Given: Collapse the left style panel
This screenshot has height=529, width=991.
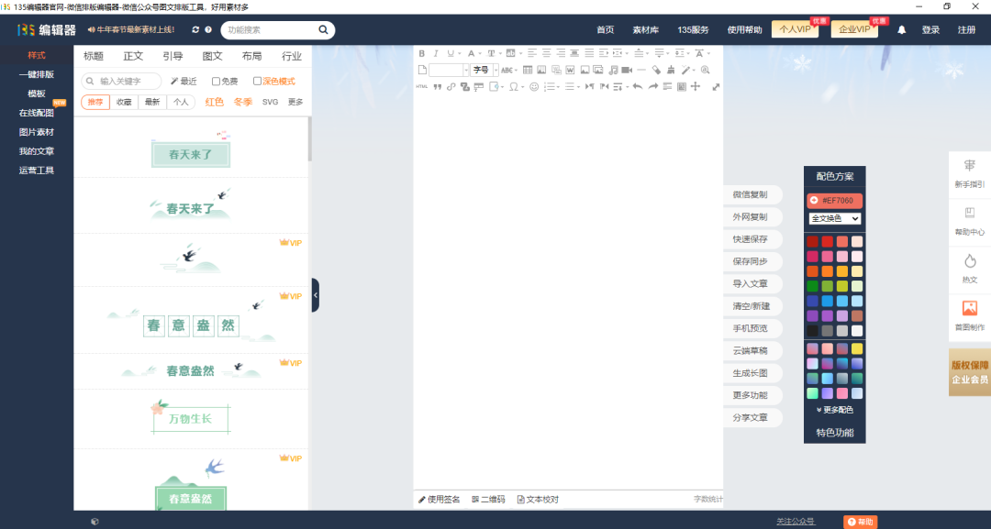Looking at the screenshot, I should [x=316, y=295].
